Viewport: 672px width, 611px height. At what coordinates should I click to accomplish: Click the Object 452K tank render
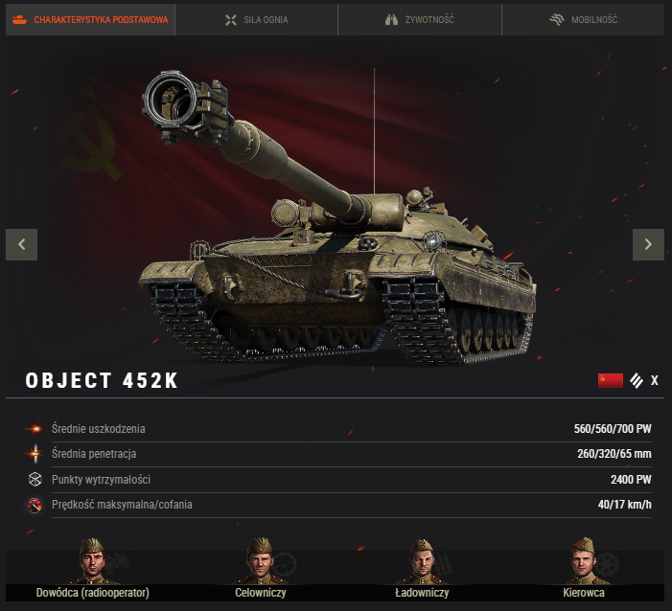click(337, 218)
